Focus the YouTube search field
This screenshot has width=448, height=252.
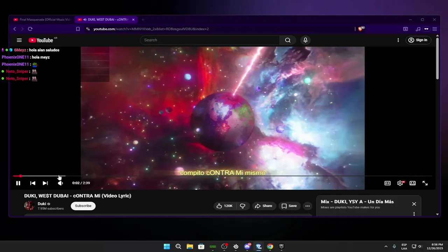[210, 40]
